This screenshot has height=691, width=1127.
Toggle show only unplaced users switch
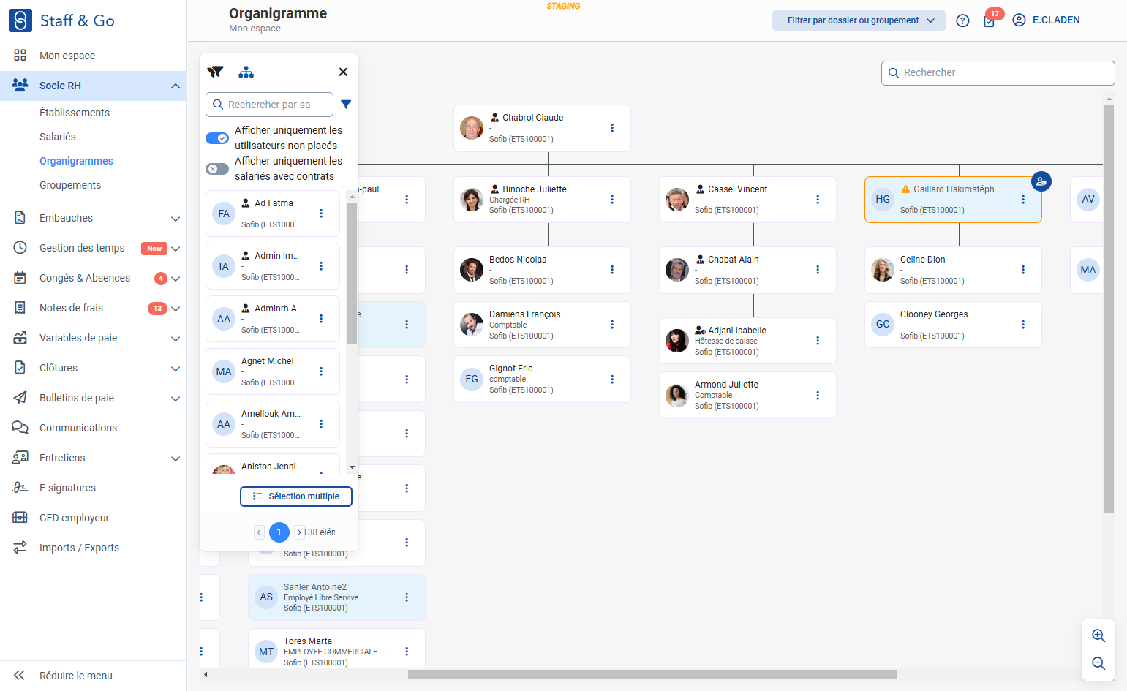(x=217, y=138)
